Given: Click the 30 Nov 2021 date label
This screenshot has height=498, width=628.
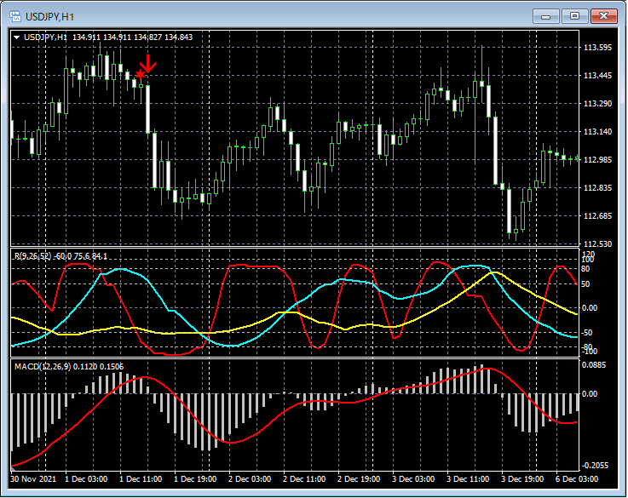Looking at the screenshot, I should coord(34,478).
